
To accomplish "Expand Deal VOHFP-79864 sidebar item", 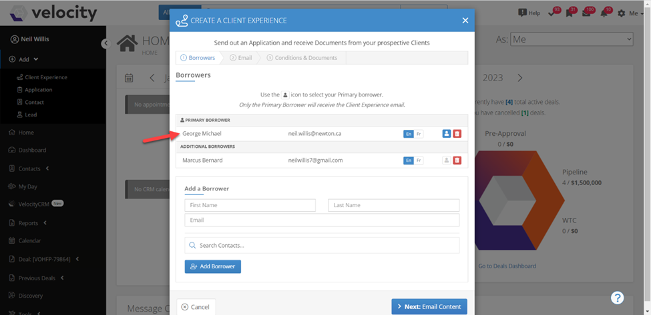I will point(43,259).
